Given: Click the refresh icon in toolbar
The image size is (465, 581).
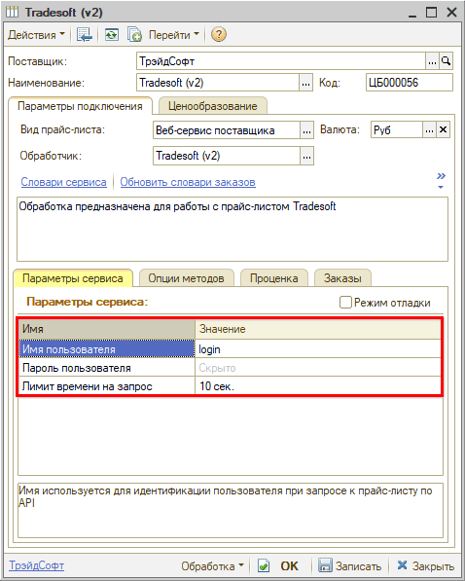Looking at the screenshot, I should click(x=111, y=35).
